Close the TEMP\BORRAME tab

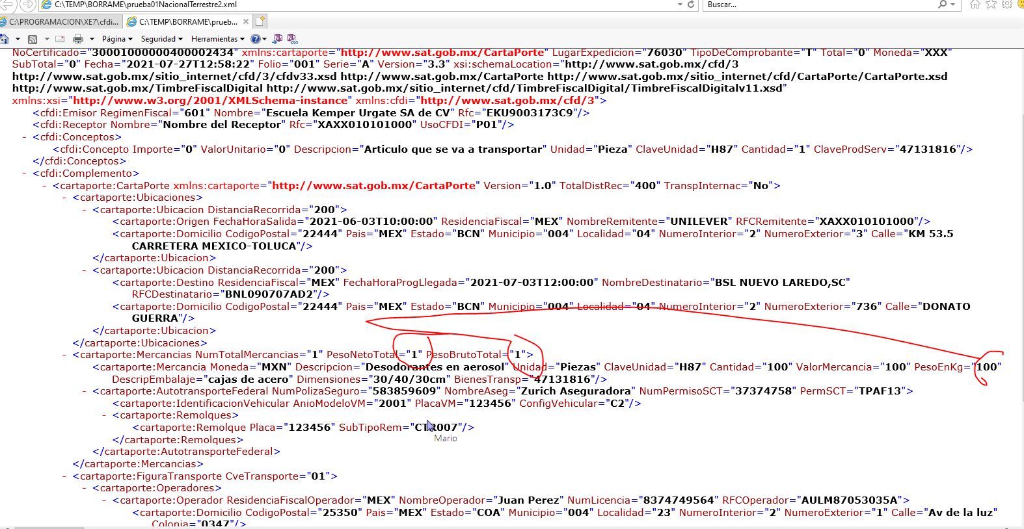click(246, 21)
